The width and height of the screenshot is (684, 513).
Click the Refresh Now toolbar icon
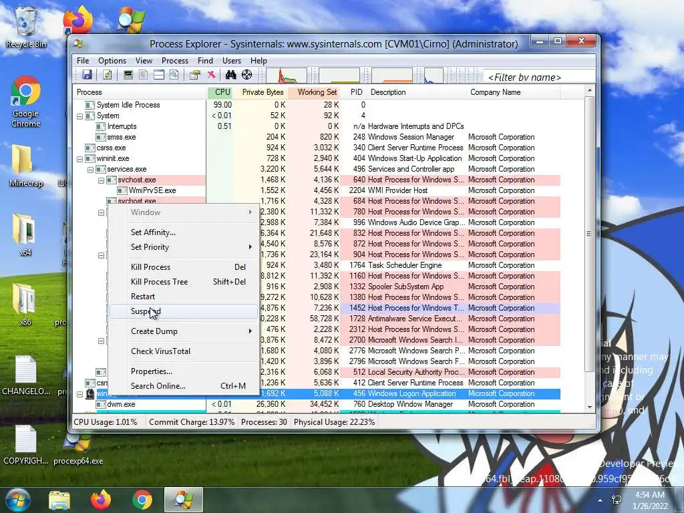[108, 75]
